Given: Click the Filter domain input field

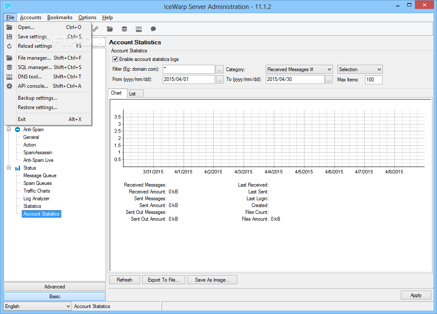Looking at the screenshot, I should (x=189, y=69).
